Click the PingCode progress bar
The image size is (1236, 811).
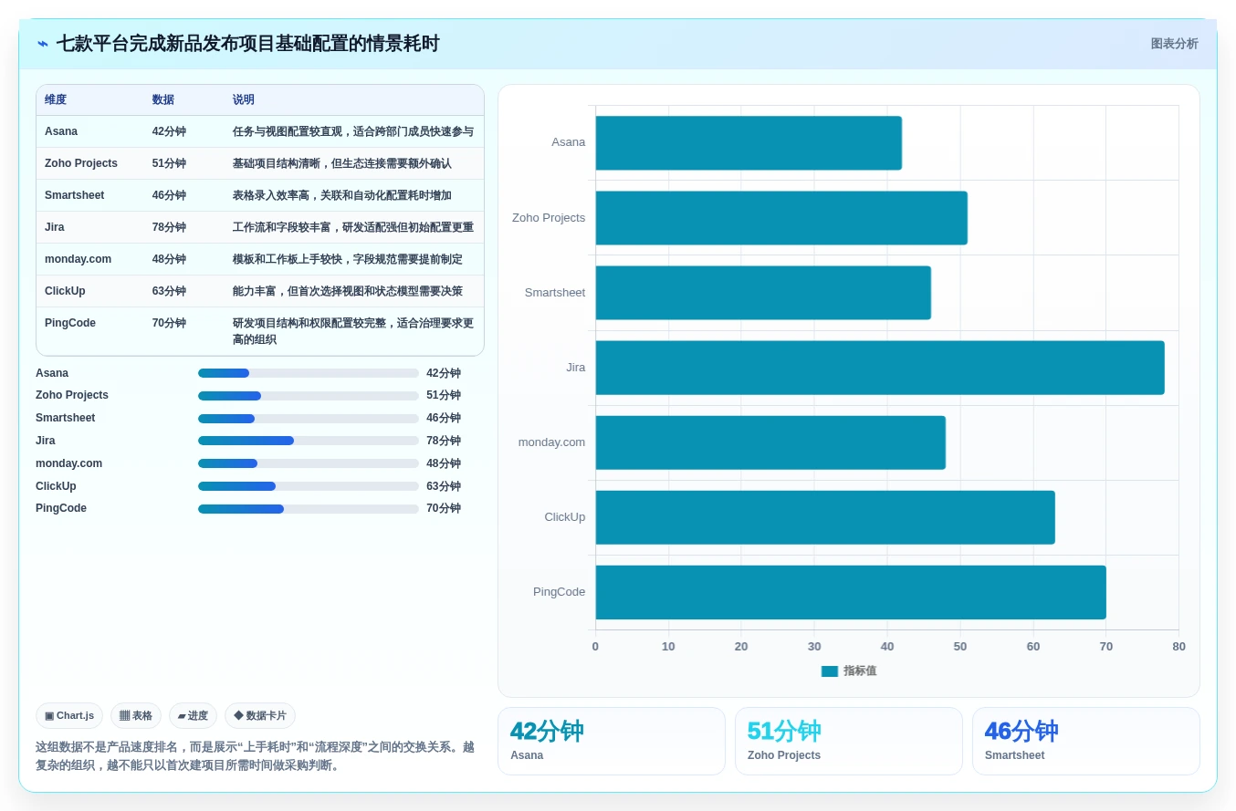309,508
